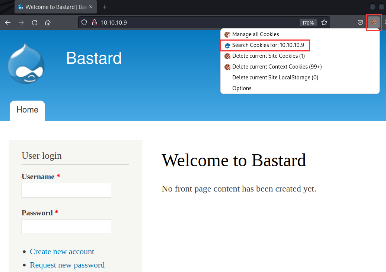This screenshot has width=386, height=272.
Task: Bookmark this page with the star icon
Action: (324, 22)
